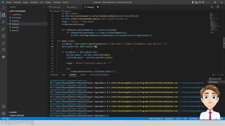
Task: Change indentation via Boşluklar: 4
Action: [x=169, y=119]
